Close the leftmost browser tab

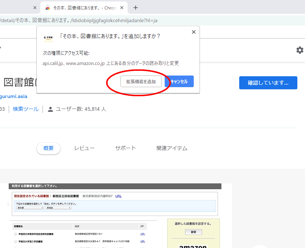[x=35, y=8]
